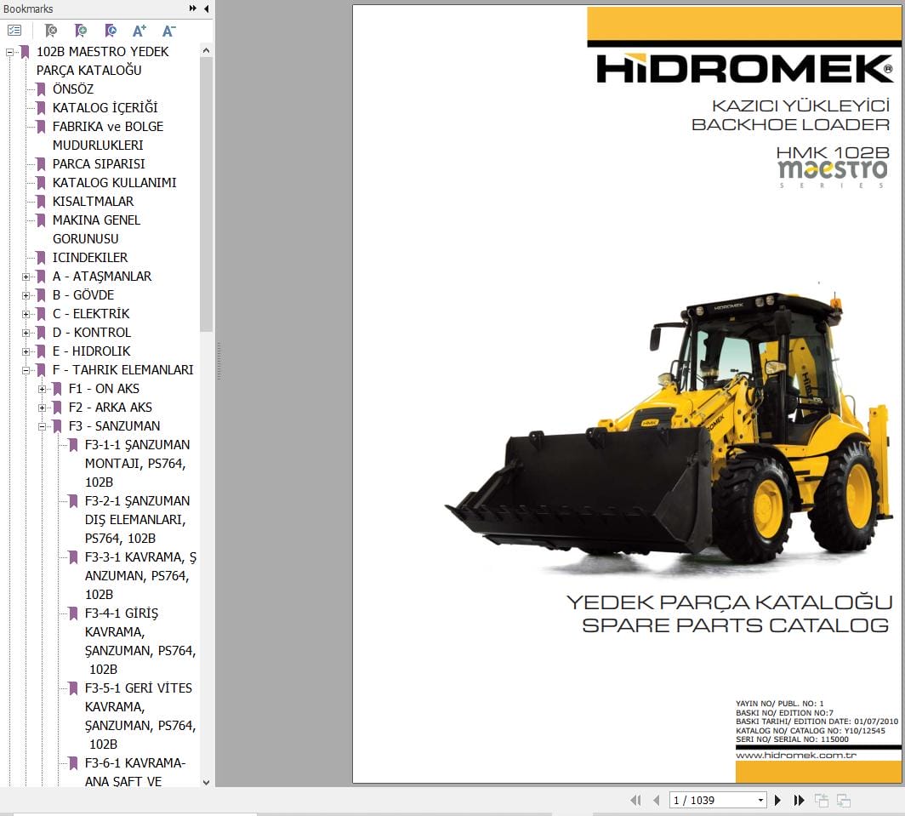The width and height of the screenshot is (905, 816).
Task: Go to next page with arrow icon
Action: [777, 800]
